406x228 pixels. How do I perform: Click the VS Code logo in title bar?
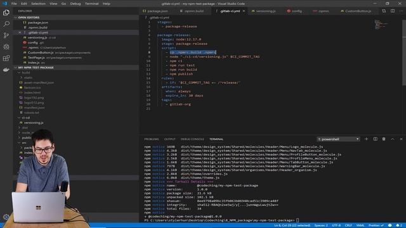(4, 4)
